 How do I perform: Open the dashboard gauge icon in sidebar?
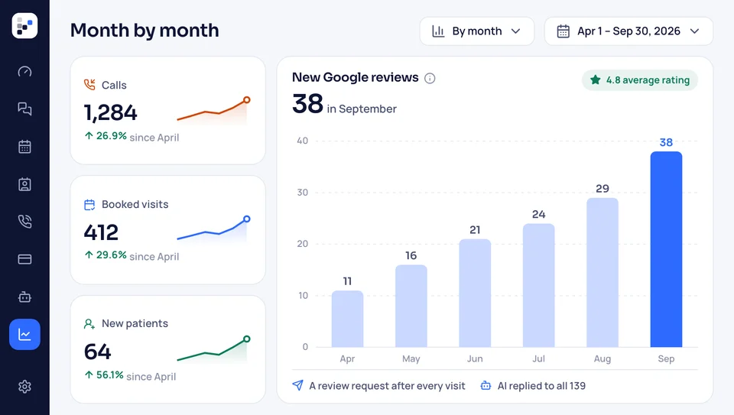pyautogui.click(x=24, y=72)
